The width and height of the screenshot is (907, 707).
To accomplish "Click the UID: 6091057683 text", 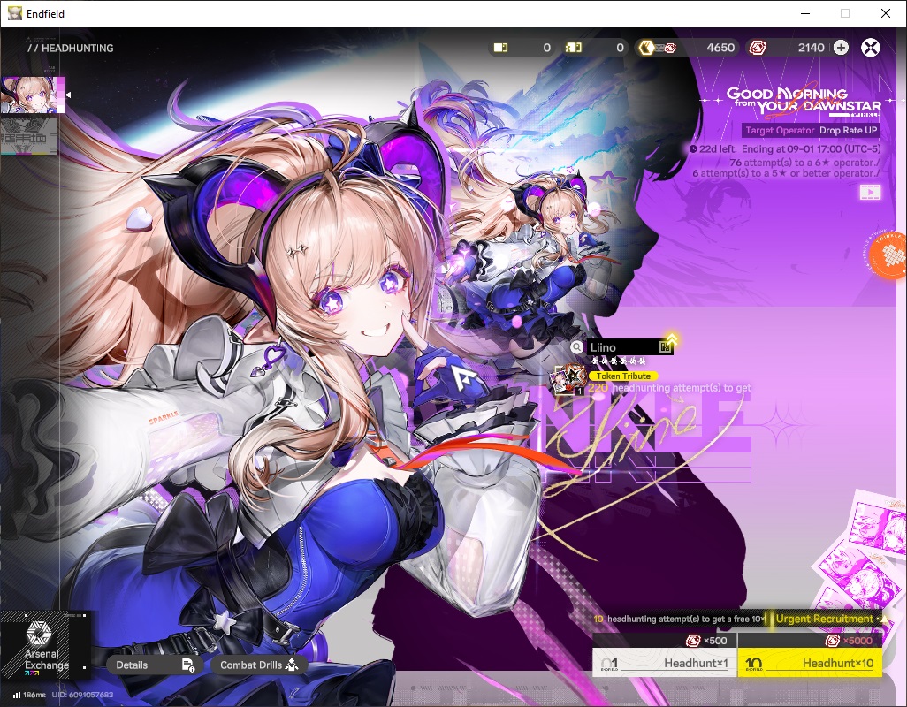I will pyautogui.click(x=82, y=695).
